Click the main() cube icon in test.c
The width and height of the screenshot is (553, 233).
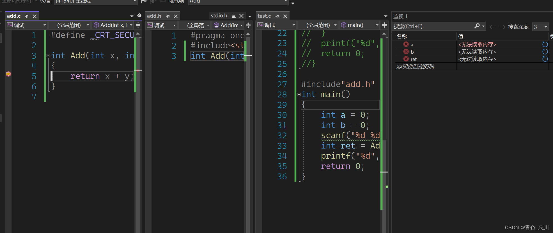coord(344,25)
